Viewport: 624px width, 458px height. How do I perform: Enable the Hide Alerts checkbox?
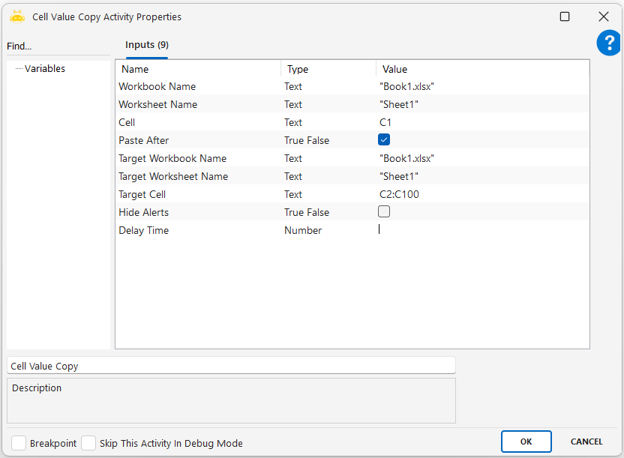pyautogui.click(x=384, y=211)
